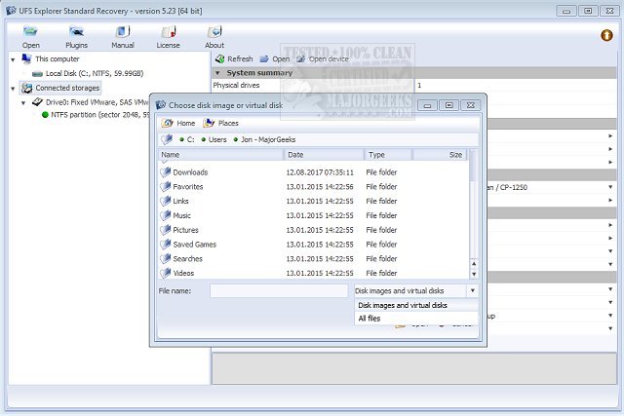Click the orange update arrow icon
Screen dimensions: 624x416
click(606, 35)
